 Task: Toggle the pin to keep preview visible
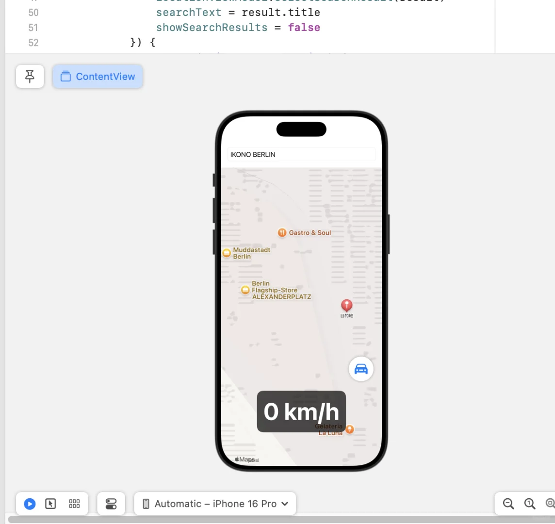pos(30,76)
